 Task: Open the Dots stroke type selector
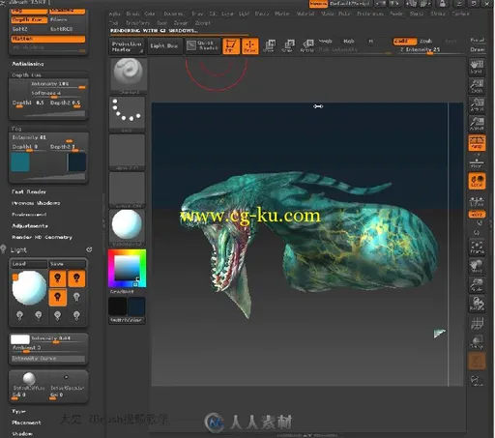point(127,113)
